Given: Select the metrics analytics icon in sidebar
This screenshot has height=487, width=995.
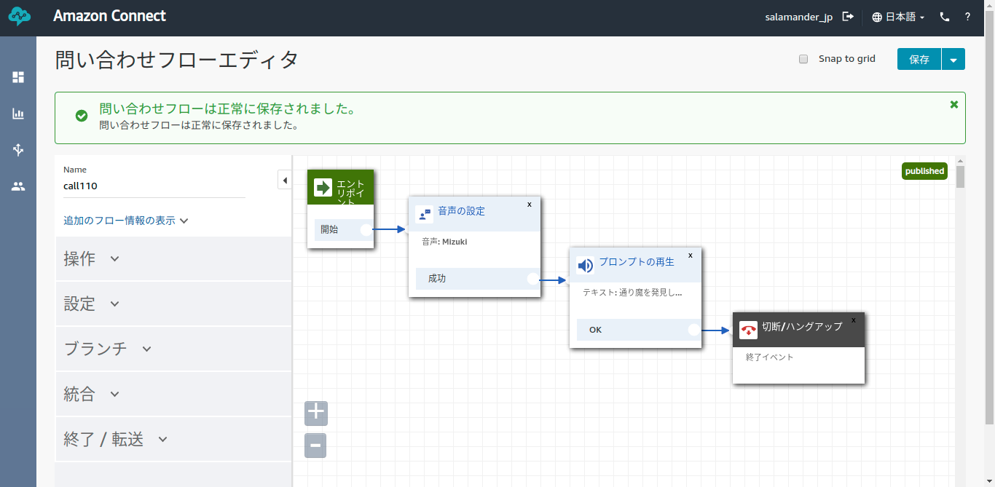Looking at the screenshot, I should coord(18,114).
